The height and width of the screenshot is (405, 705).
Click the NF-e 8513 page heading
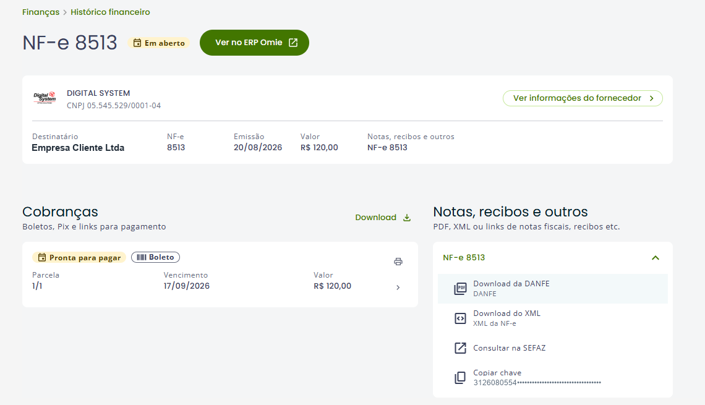pos(70,43)
